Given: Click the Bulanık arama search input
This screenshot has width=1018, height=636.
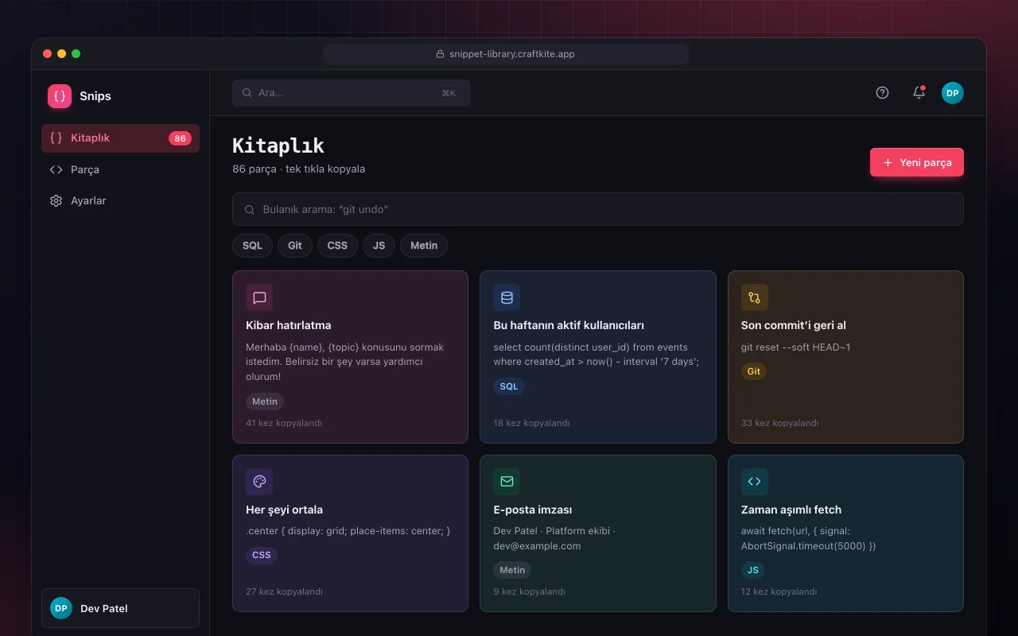Looking at the screenshot, I should click(x=598, y=209).
